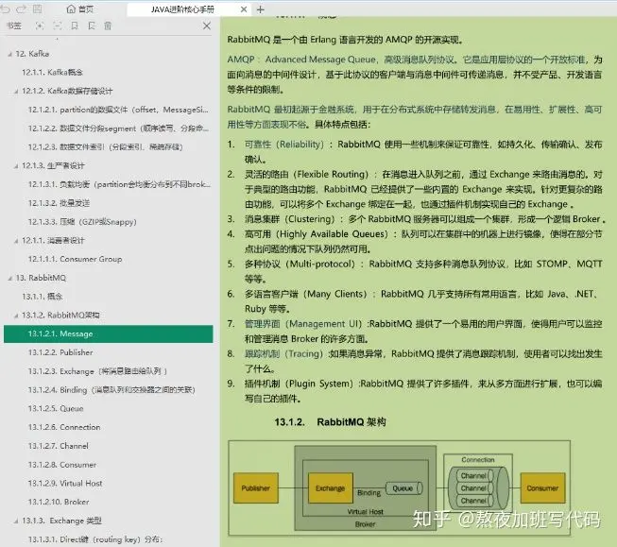The height and width of the screenshot is (547, 617).
Task: Click the Consumer box in diagram
Action: pyautogui.click(x=542, y=488)
